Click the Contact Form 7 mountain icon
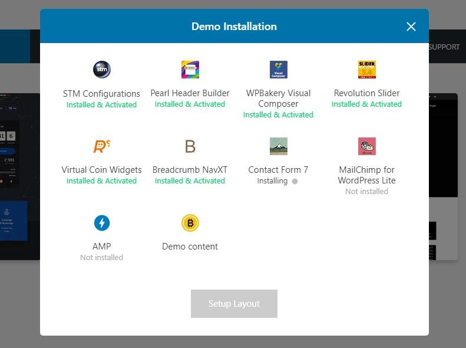Viewport: 466px width, 348px height. pos(278,146)
